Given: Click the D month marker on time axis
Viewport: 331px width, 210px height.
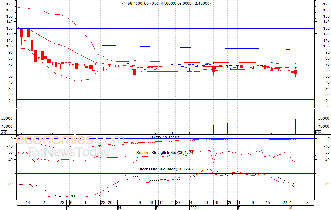Looking at the screenshot, I should point(157,208).
